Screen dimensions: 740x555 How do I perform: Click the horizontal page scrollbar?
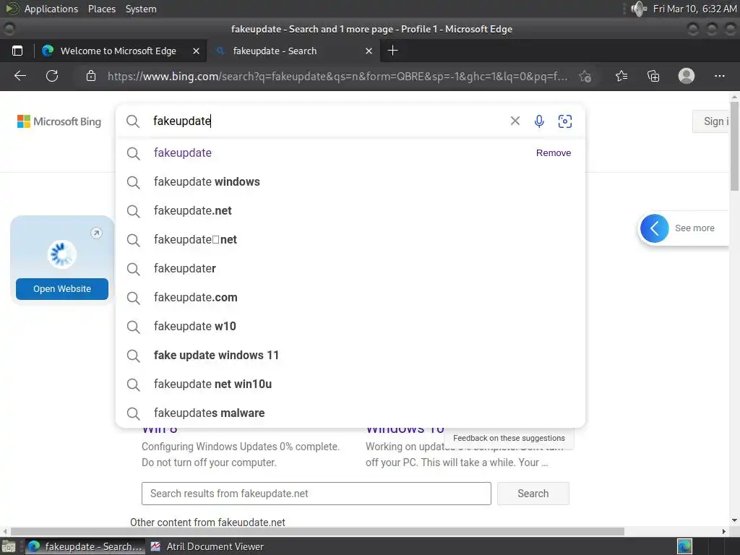tap(317, 531)
